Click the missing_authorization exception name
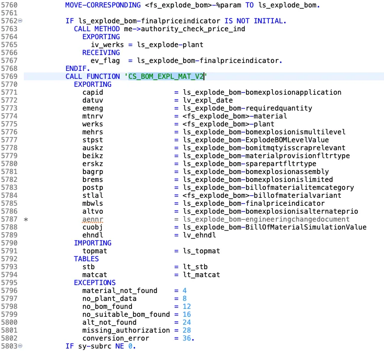This screenshot has height=351, width=384. point(126,330)
